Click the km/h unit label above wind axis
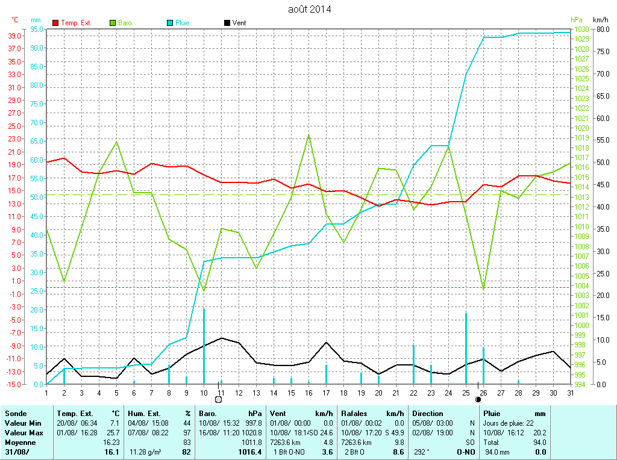 (601, 20)
